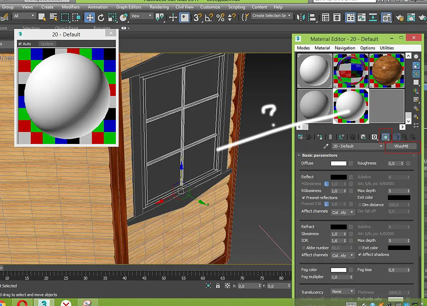Open the Graph Editors menu

128,7
